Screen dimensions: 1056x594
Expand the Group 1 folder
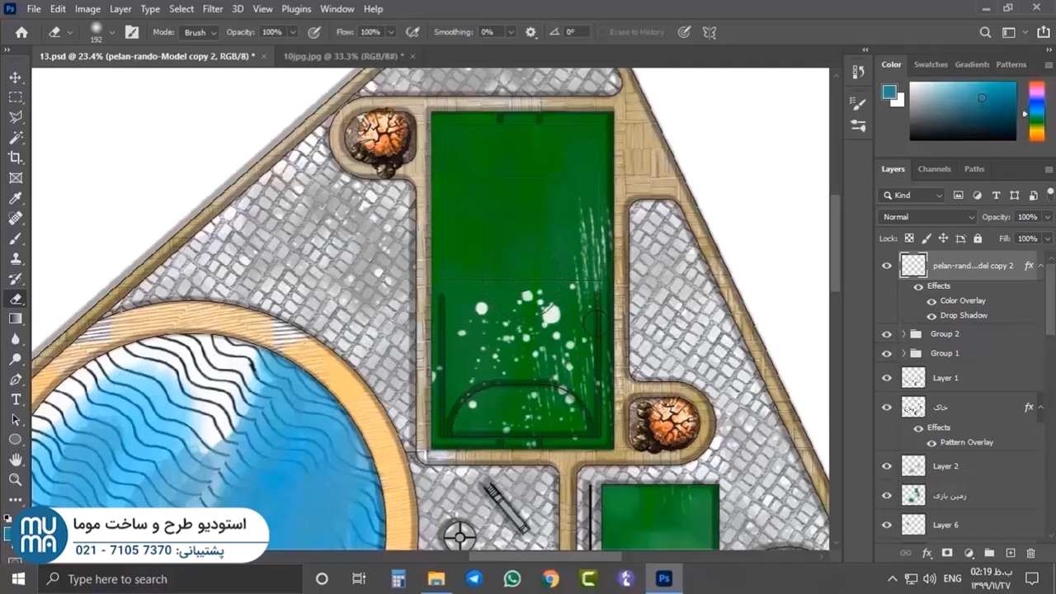tap(903, 353)
